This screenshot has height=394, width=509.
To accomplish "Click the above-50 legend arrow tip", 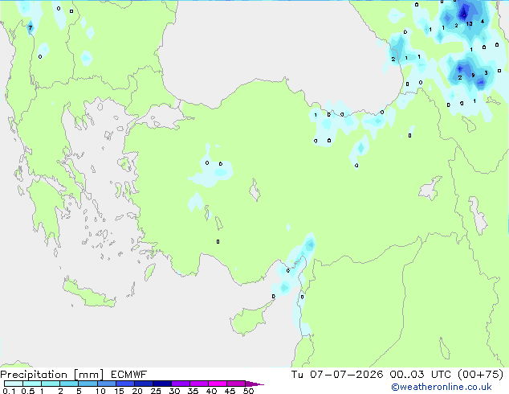I will click(254, 384).
